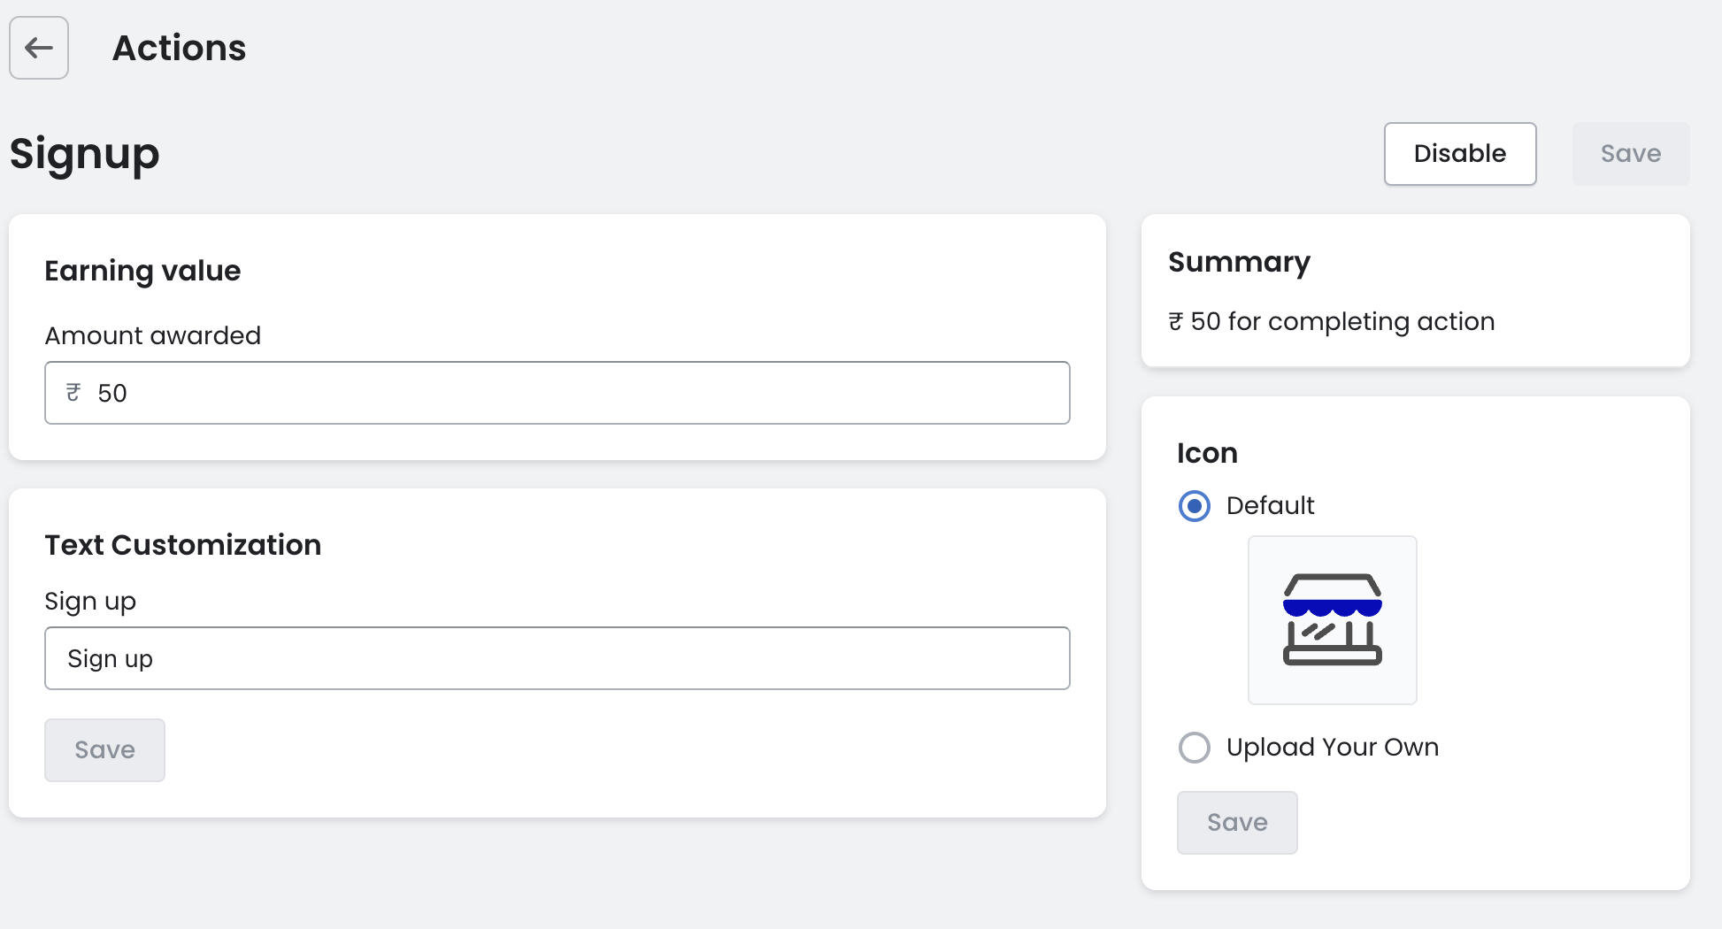Click the Icon section heading

point(1207,453)
